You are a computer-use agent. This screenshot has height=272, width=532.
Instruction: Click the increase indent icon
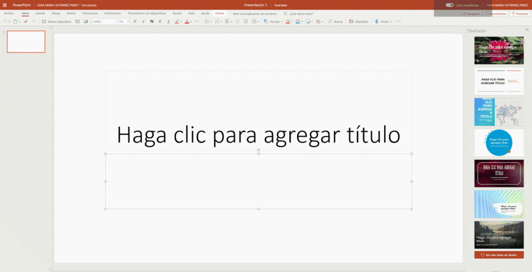tap(245, 22)
